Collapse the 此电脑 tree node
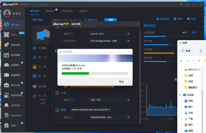 [x=180, y=95]
